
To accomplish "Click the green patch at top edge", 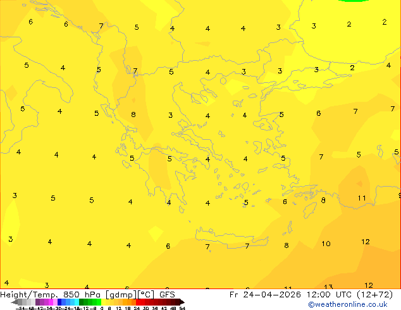I will click(x=353, y=1).
